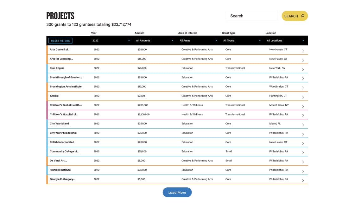Open the Children's Global Health grant row
361x208 pixels.
tap(66, 105)
